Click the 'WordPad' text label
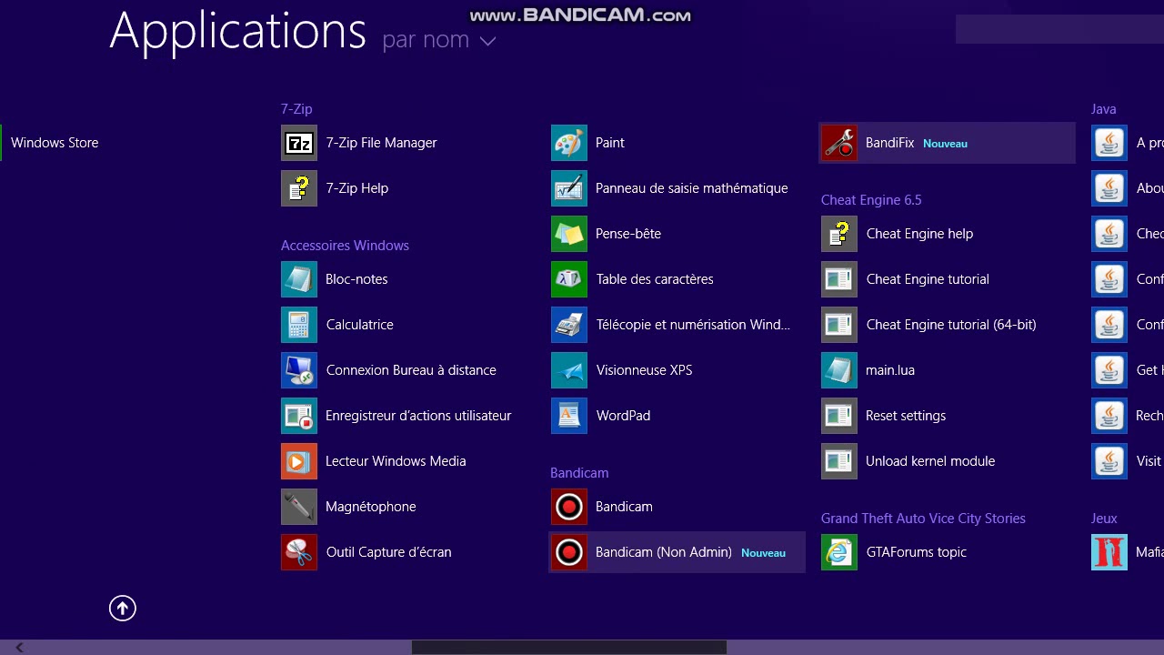Image resolution: width=1164 pixels, height=655 pixels. pyautogui.click(x=623, y=416)
